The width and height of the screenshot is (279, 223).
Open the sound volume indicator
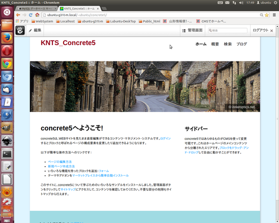tap(241, 3)
